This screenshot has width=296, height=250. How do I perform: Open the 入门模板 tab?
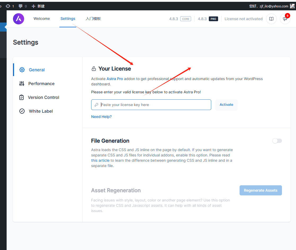coord(93,19)
